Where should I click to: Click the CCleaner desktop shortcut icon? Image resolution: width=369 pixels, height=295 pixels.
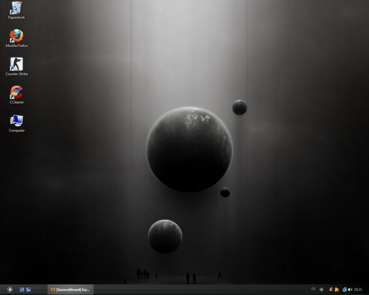coord(16,92)
